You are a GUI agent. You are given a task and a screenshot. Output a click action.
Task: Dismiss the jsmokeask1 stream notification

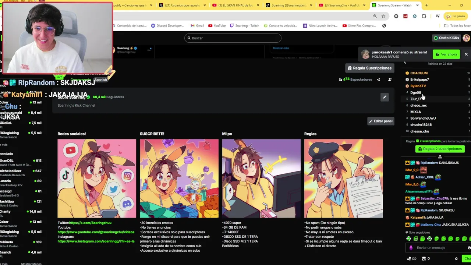click(466, 54)
